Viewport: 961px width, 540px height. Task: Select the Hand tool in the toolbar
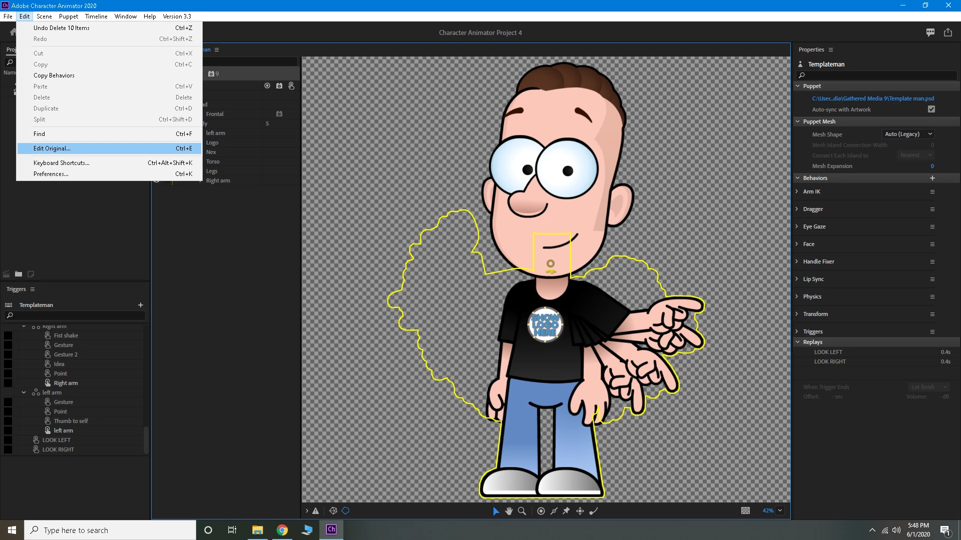(509, 511)
